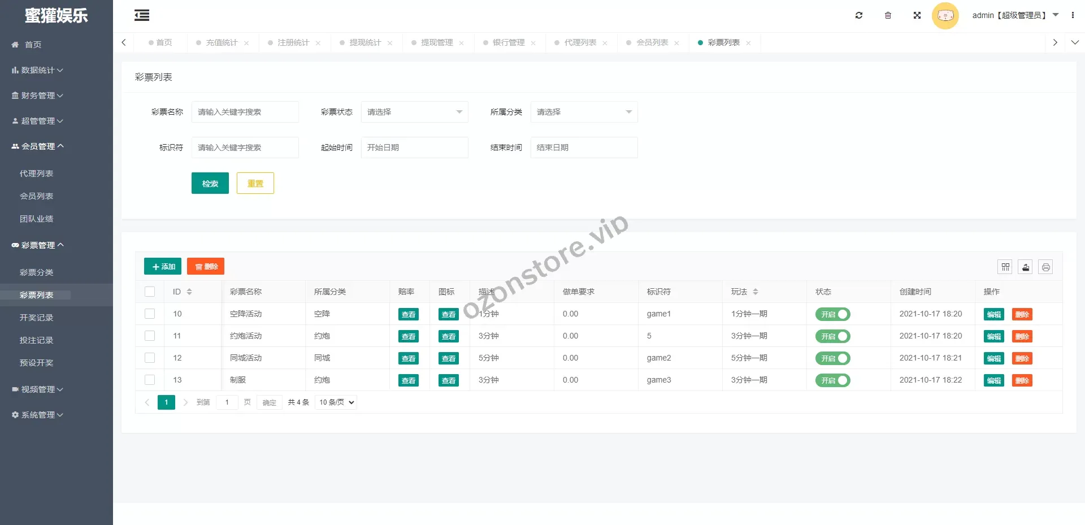1085x525 pixels.
Task: Open the 10 条/页 page size selector
Action: click(336, 402)
